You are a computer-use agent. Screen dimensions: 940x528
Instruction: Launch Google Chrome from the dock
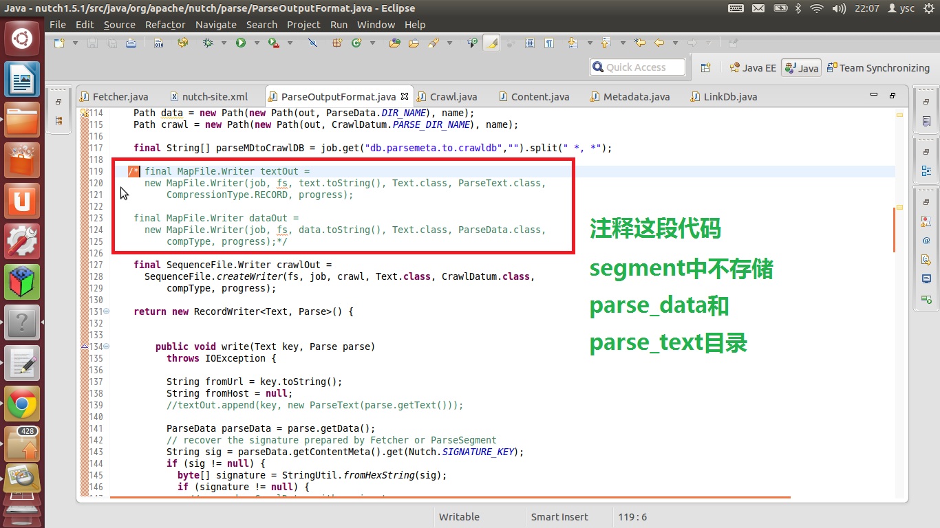click(x=22, y=404)
